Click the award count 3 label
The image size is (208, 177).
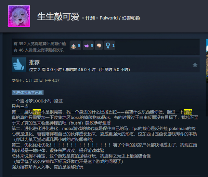[x=92, y=46]
